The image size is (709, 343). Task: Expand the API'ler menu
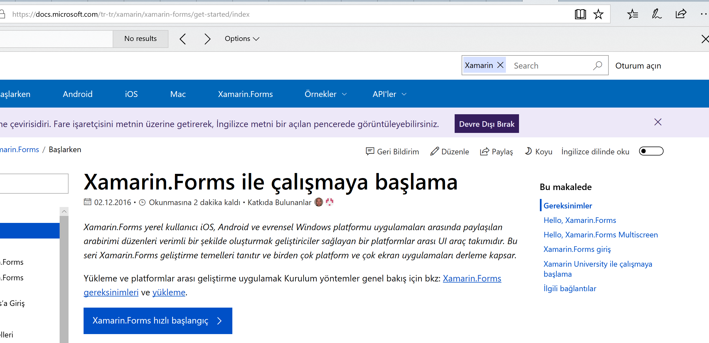point(389,94)
